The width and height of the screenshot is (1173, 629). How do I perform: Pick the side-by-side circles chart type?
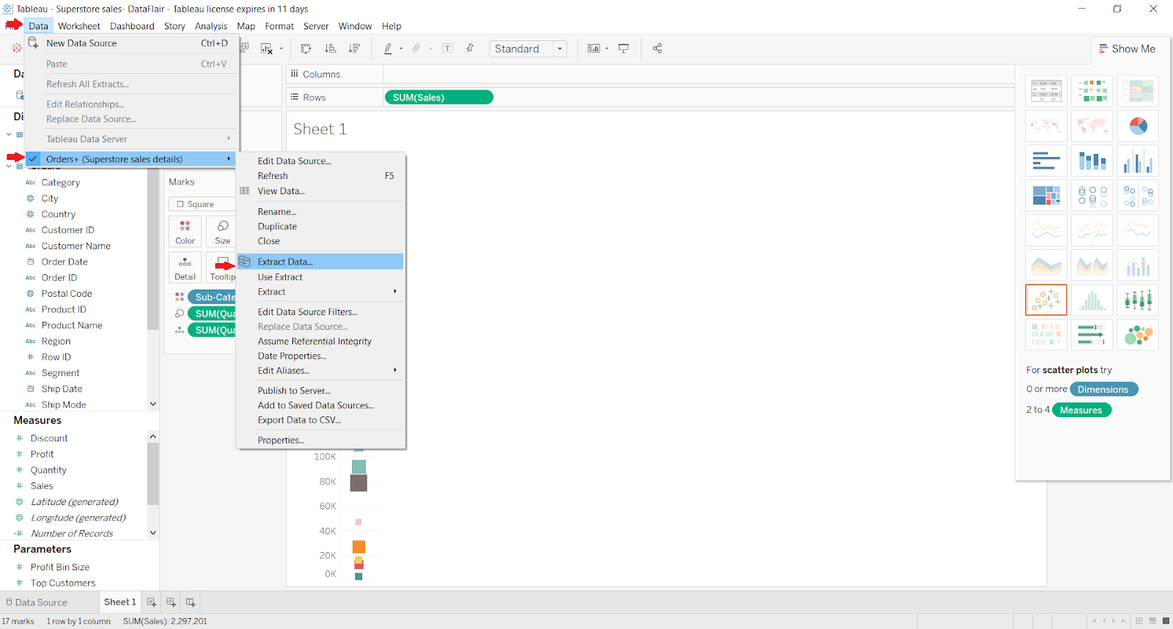click(1139, 196)
